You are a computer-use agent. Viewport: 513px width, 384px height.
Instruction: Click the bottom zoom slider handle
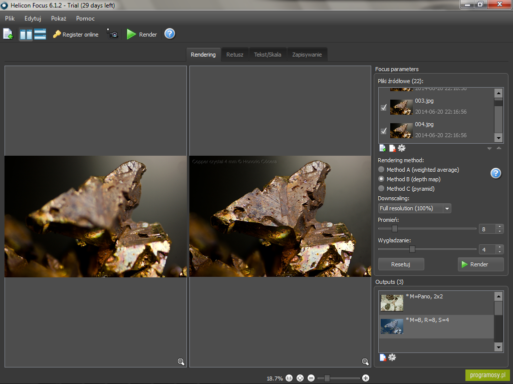click(x=327, y=378)
